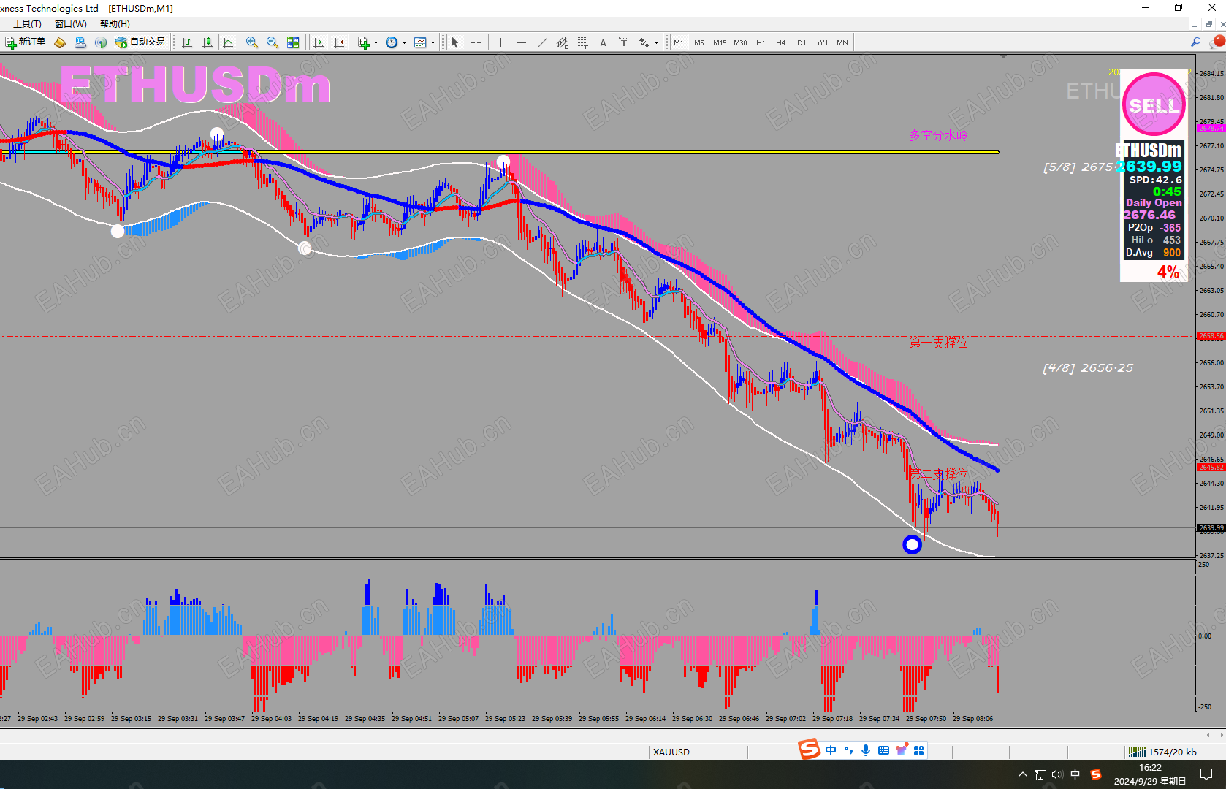The image size is (1226, 789).
Task: Click the New Order (新订单) button
Action: [x=26, y=42]
